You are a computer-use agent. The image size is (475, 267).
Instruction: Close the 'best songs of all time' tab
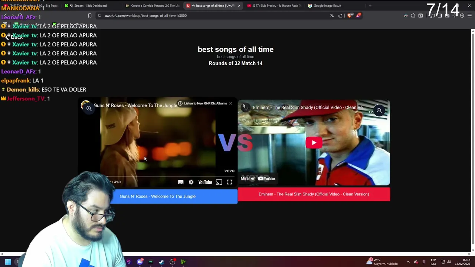click(x=239, y=6)
